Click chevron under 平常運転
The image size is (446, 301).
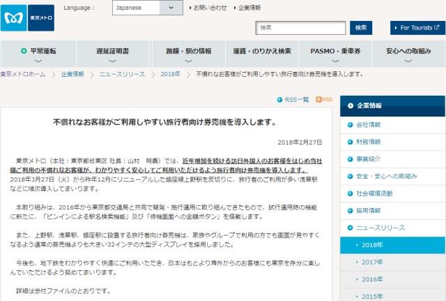pos(38,61)
